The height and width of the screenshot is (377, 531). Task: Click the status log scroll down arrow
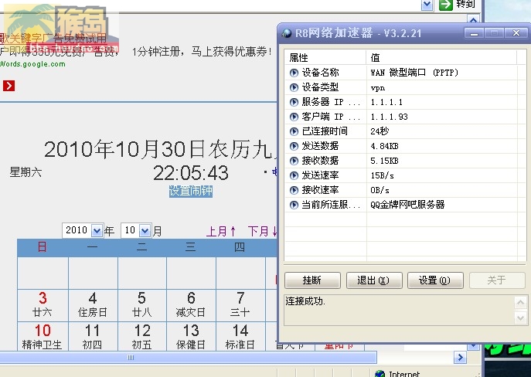520,318
